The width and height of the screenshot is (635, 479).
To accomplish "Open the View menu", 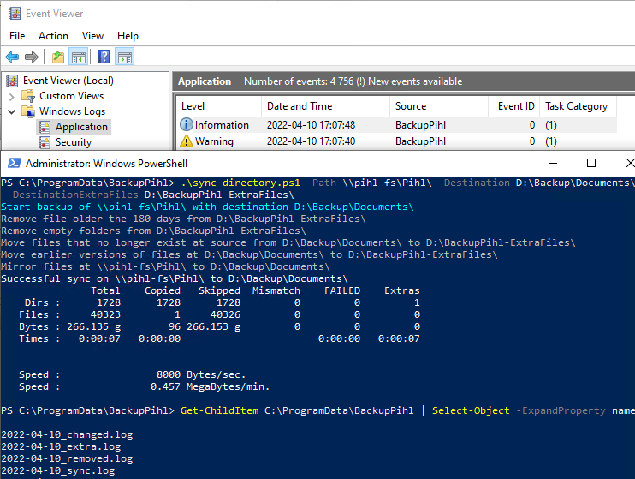I will (92, 36).
